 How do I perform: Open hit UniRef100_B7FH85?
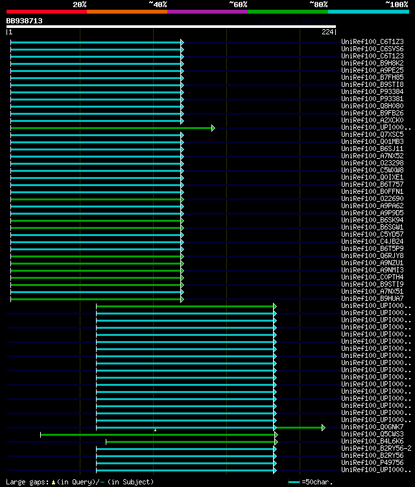pos(372,77)
